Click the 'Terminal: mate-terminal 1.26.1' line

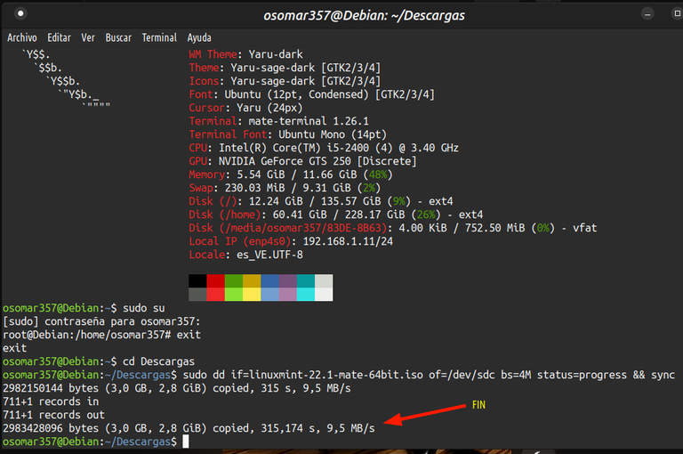(278, 121)
